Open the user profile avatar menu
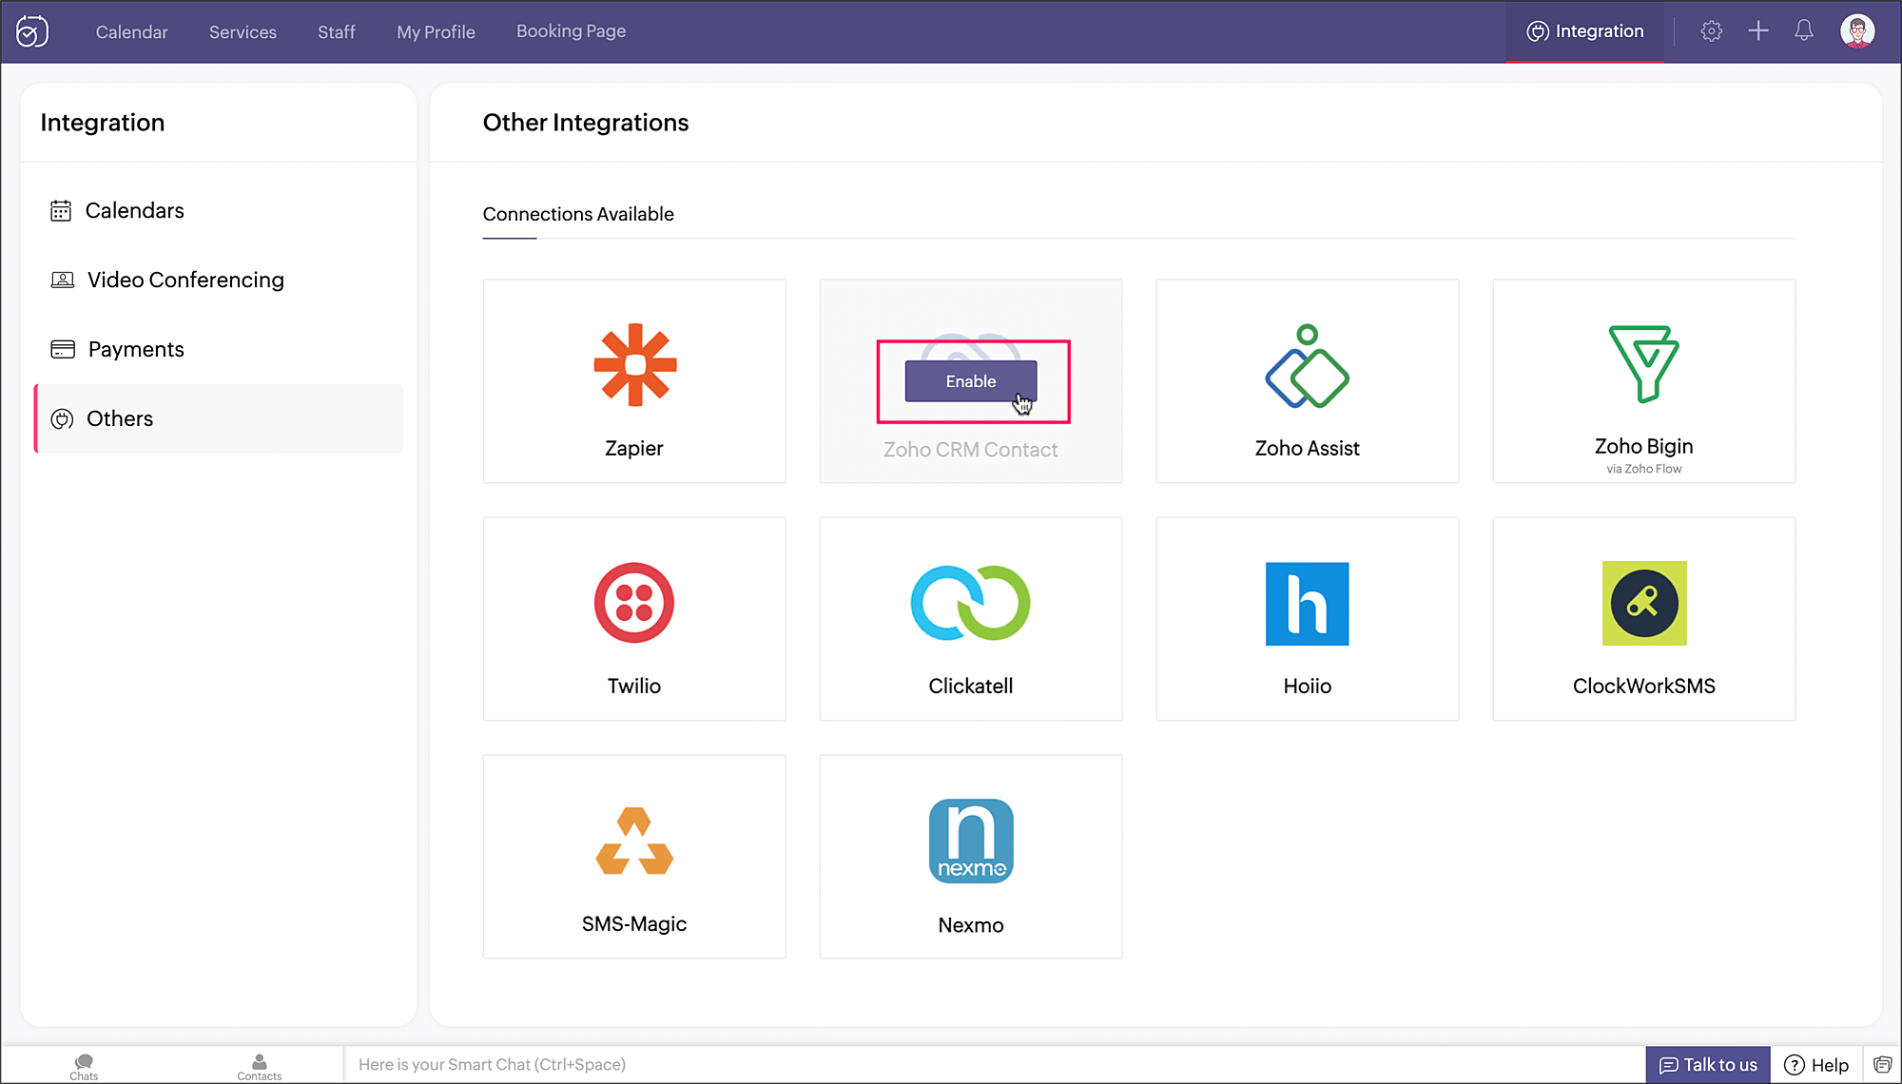The width and height of the screenshot is (1902, 1084). click(1856, 31)
